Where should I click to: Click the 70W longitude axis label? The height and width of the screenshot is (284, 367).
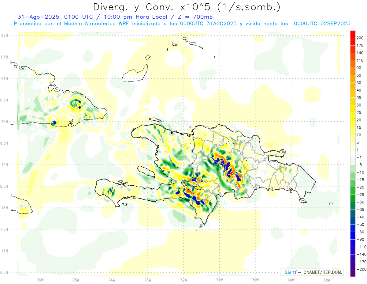pos(255,280)
